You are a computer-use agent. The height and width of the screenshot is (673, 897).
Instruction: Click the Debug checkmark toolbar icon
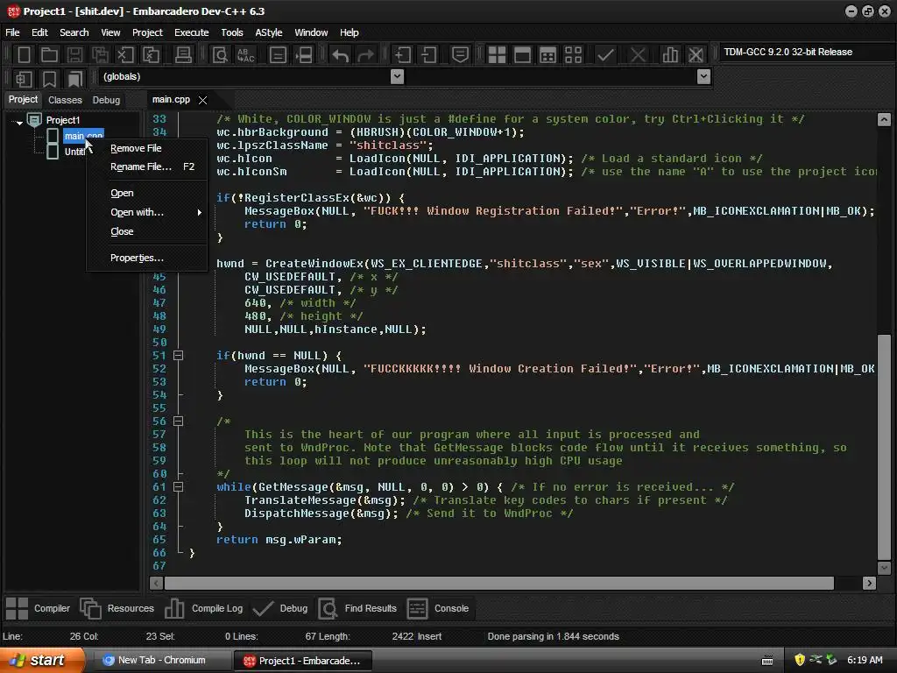pyautogui.click(x=605, y=55)
